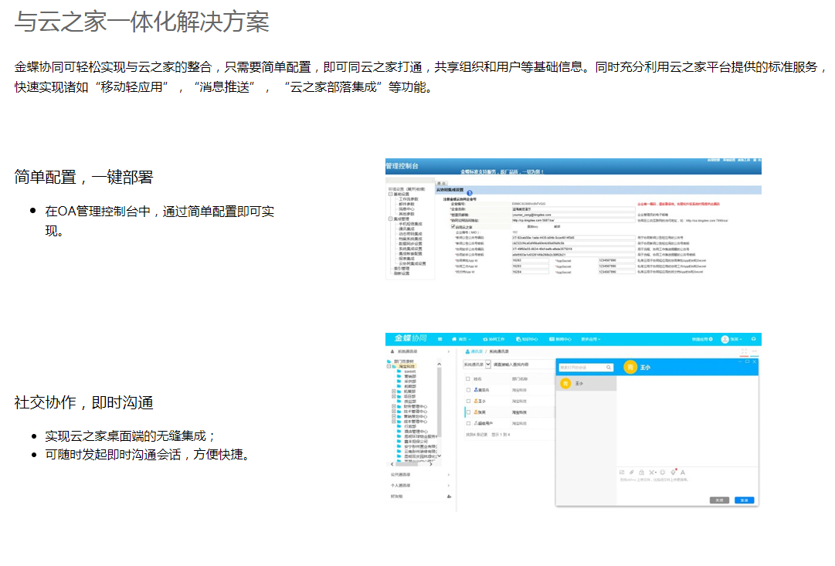Select 知识中心 in the top navigation
The image size is (835, 566).
click(528, 339)
